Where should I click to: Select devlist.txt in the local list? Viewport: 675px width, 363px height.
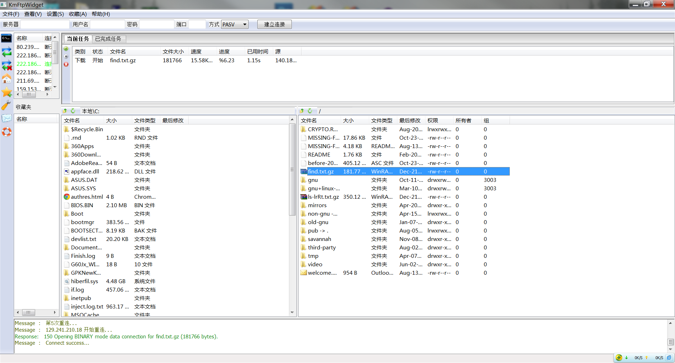pos(126,239)
